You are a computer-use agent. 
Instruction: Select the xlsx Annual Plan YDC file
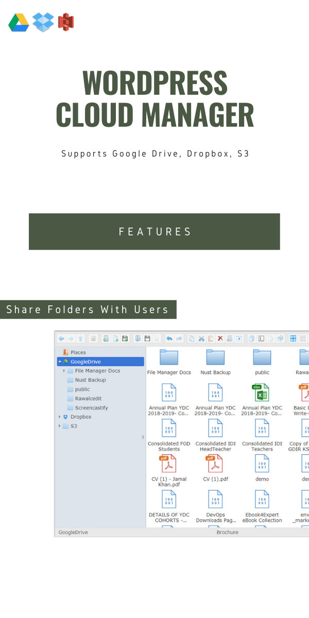(x=262, y=399)
